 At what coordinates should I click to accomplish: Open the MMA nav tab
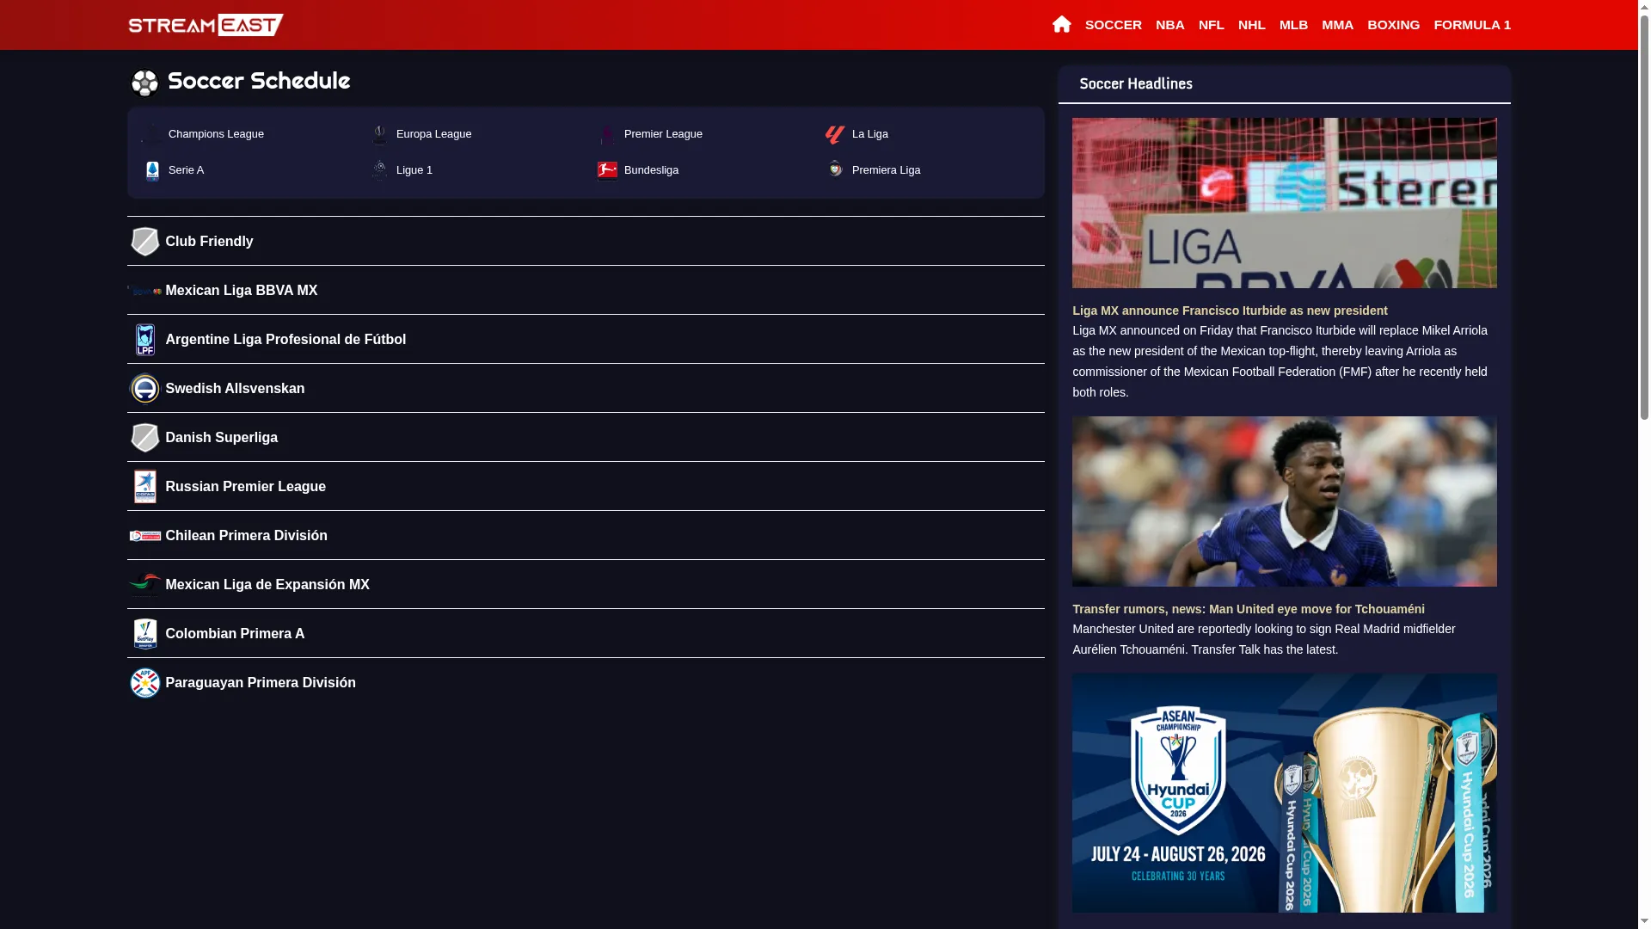tap(1336, 25)
